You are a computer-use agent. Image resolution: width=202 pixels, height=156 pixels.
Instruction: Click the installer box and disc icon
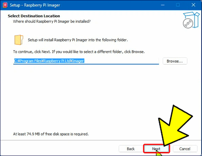[191, 20]
